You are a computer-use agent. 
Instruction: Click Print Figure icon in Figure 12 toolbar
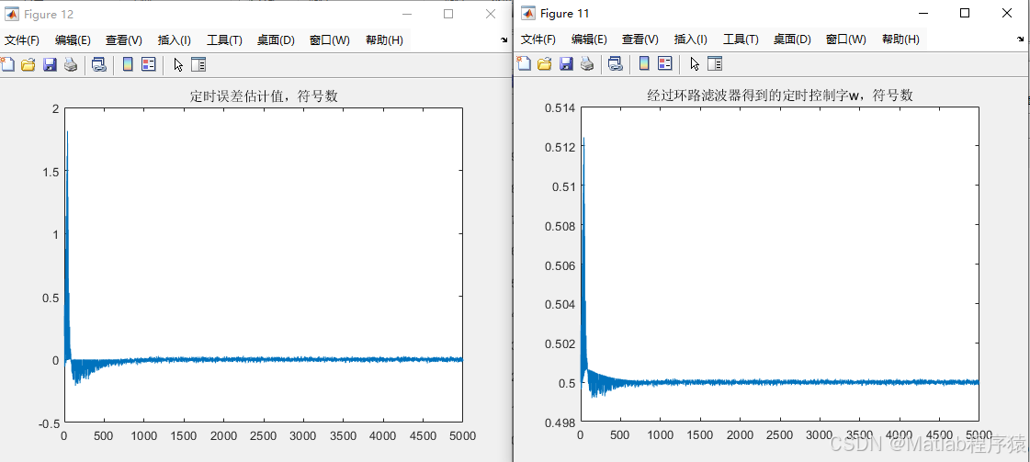70,64
